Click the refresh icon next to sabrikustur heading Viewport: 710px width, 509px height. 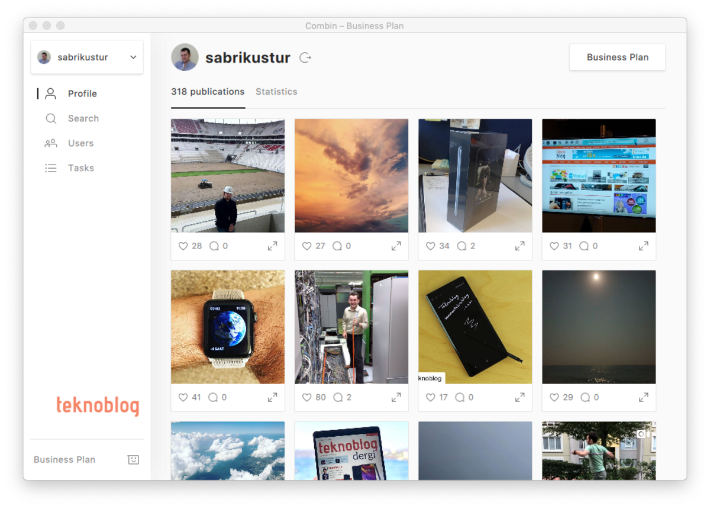[305, 57]
